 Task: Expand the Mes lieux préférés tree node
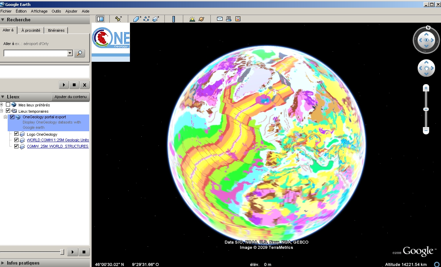pyautogui.click(x=2, y=105)
